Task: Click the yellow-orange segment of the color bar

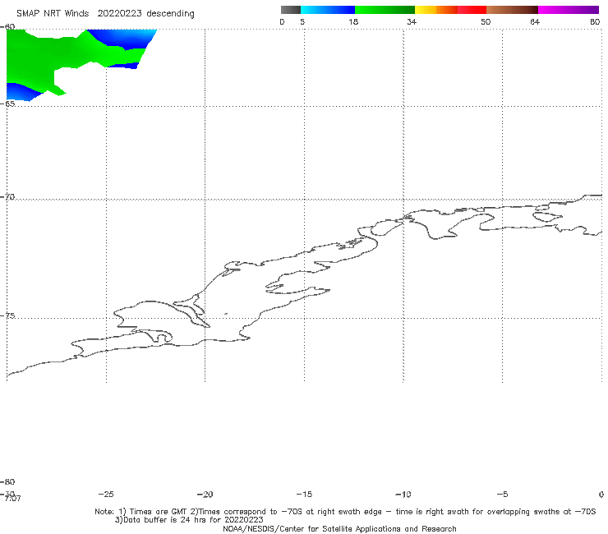Action: [436, 10]
